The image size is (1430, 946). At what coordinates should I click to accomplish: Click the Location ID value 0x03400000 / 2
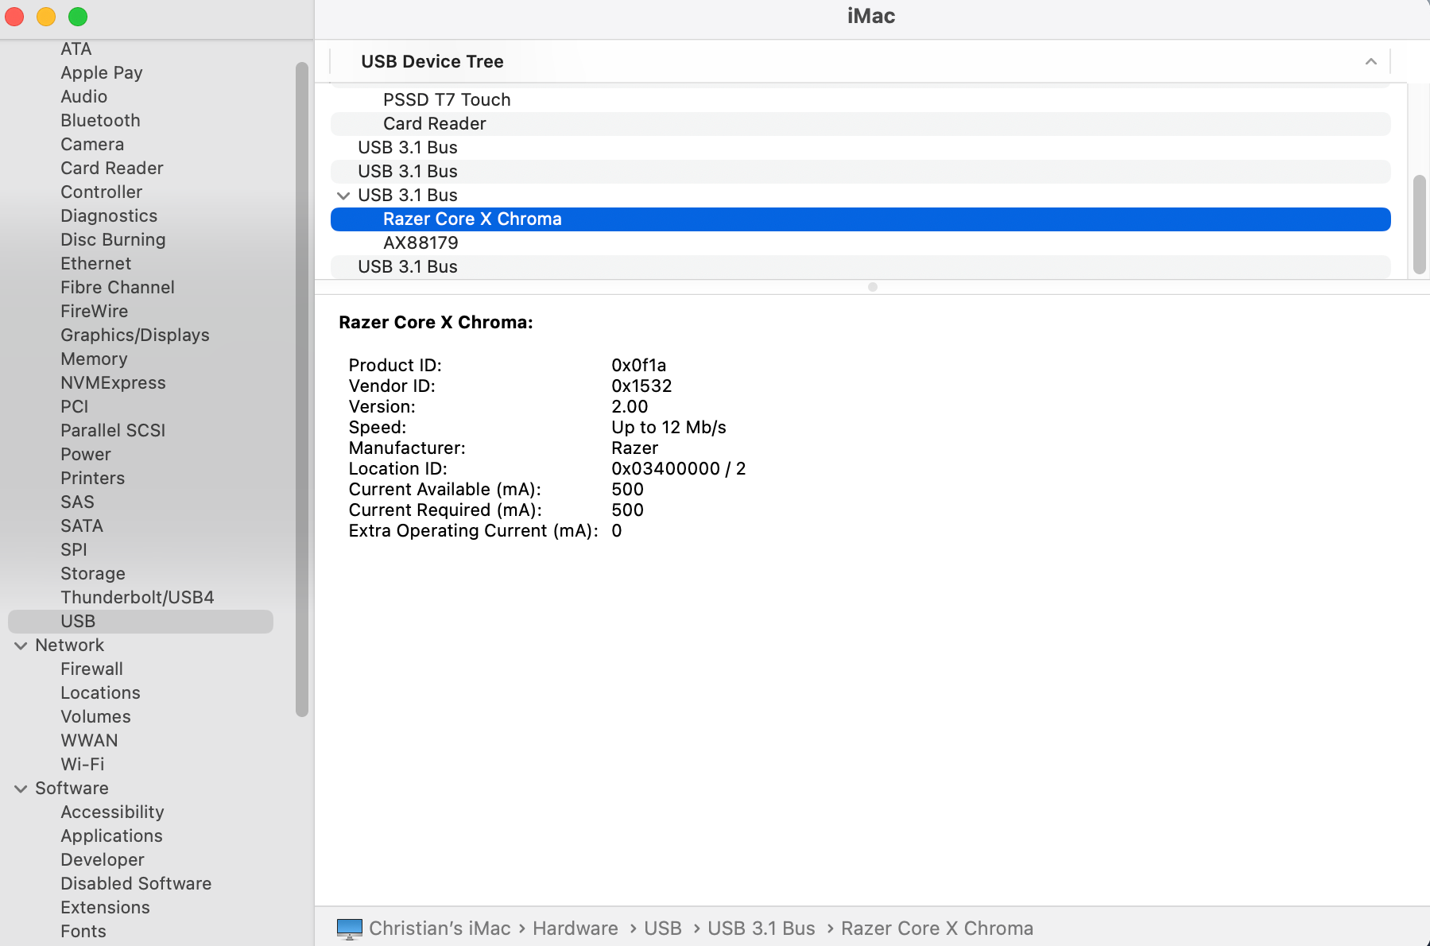point(679,469)
